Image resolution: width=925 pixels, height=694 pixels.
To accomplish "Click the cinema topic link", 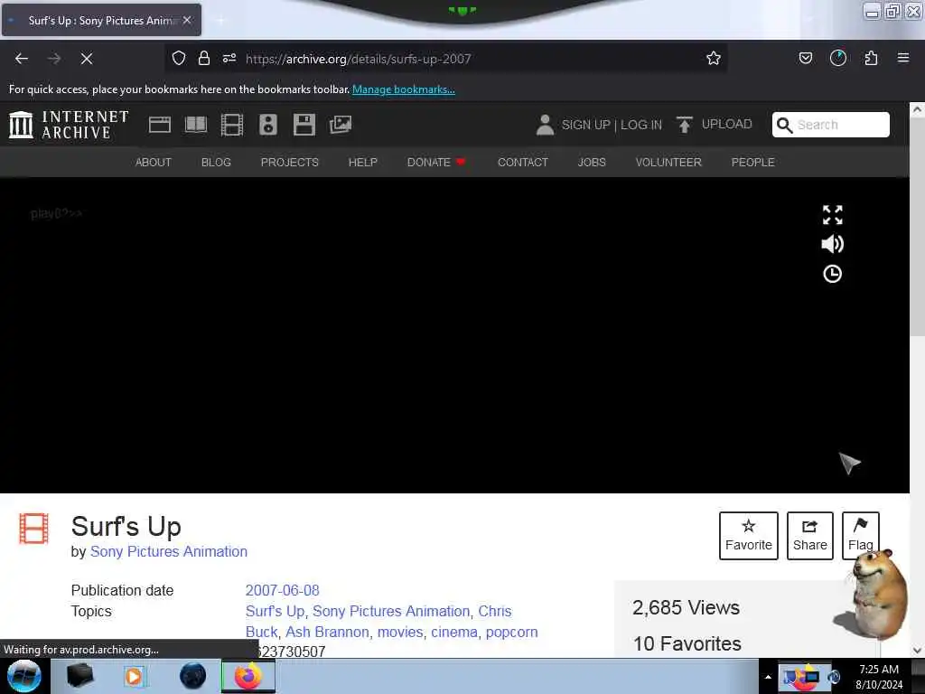I will 454,632.
